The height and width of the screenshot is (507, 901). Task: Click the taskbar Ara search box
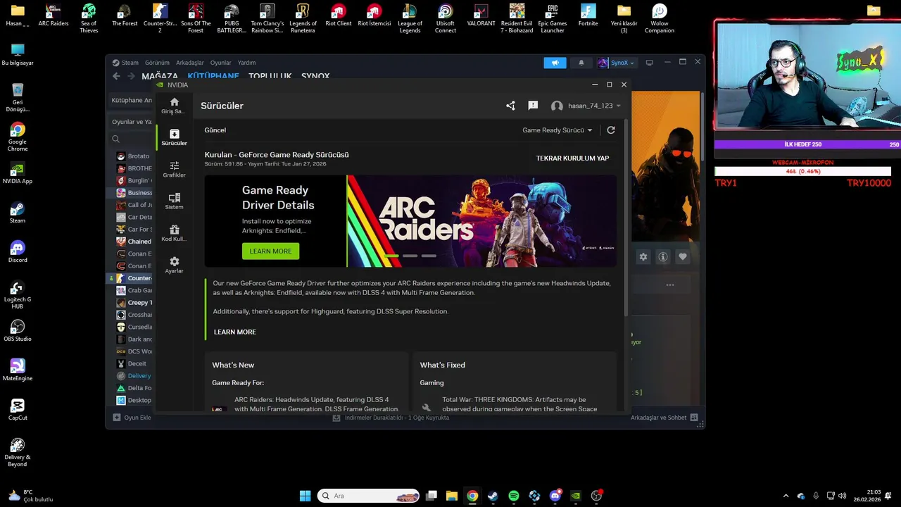pos(368,496)
